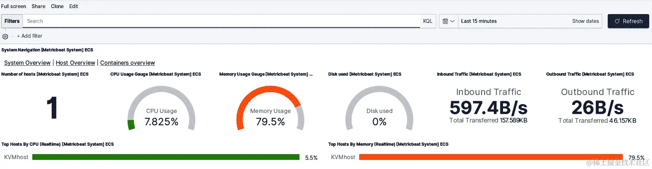Click Edit in the top menu

click(x=73, y=6)
